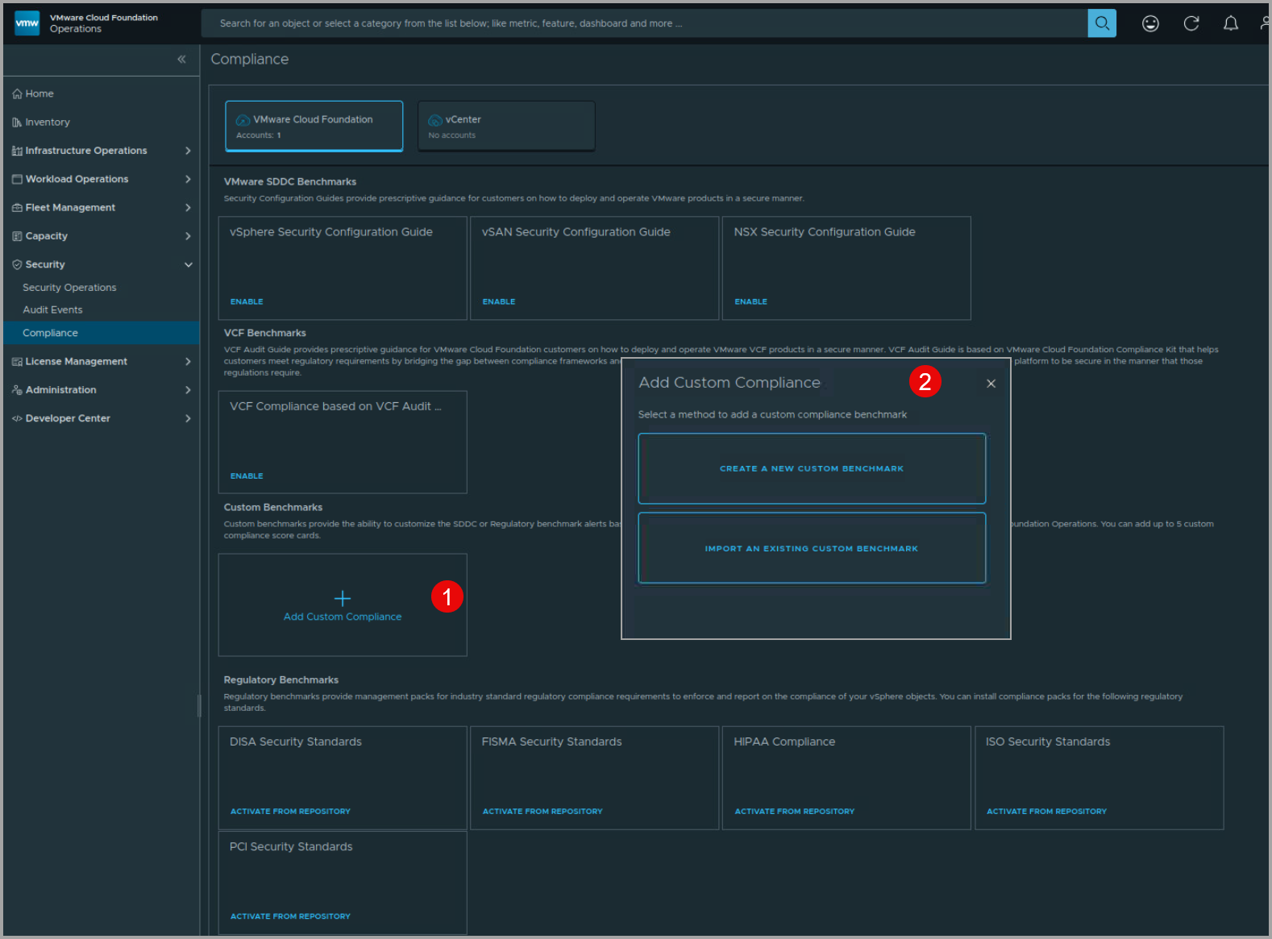Screen dimensions: 1272x939
Task: Expand Workload Operations chevron
Action: click(x=188, y=179)
